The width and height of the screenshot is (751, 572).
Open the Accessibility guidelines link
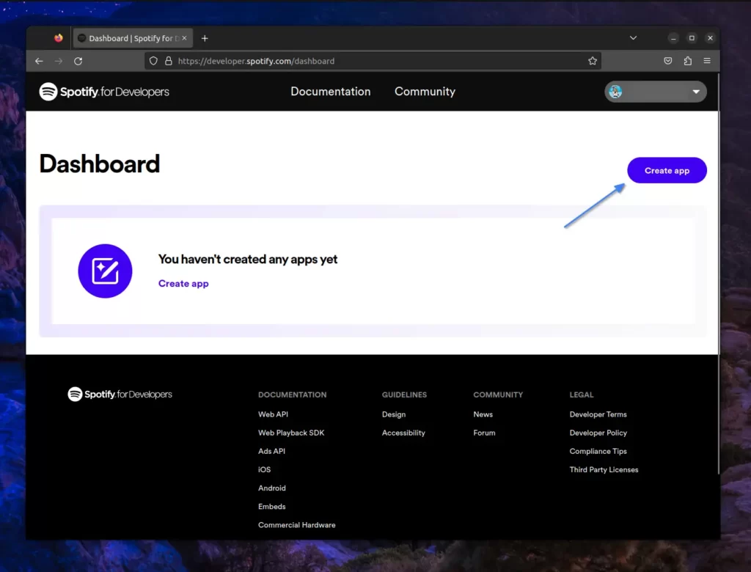click(x=403, y=433)
